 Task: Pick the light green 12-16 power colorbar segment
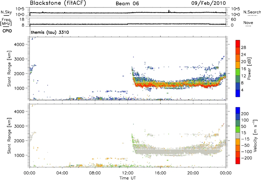(x=238, y=72)
